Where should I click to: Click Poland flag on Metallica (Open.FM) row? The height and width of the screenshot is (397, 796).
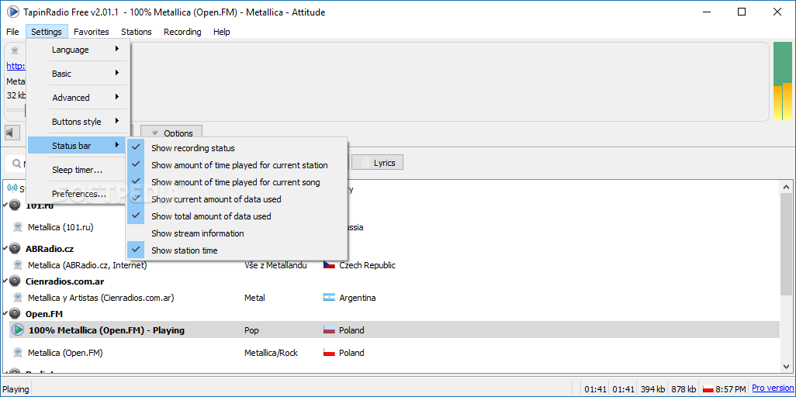tap(329, 352)
